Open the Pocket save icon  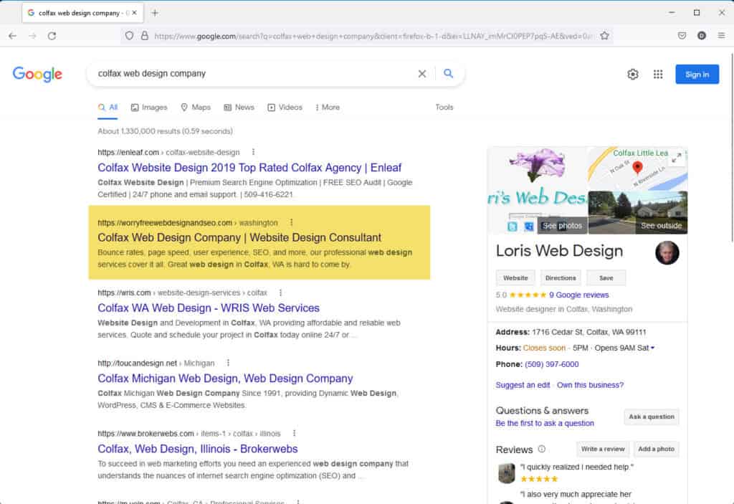pos(682,36)
